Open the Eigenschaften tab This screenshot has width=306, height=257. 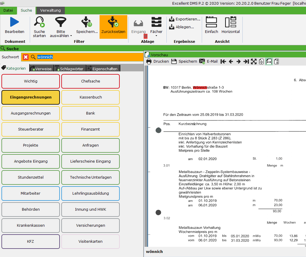click(103, 68)
